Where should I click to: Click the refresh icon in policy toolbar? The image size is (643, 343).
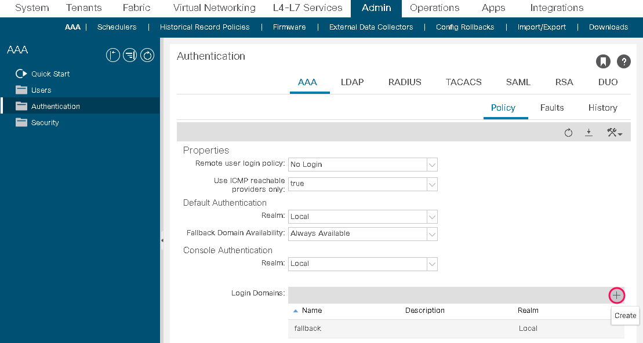click(x=568, y=132)
